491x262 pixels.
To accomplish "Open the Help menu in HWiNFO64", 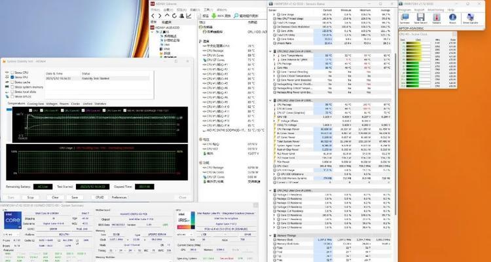I will click(x=450, y=10).
